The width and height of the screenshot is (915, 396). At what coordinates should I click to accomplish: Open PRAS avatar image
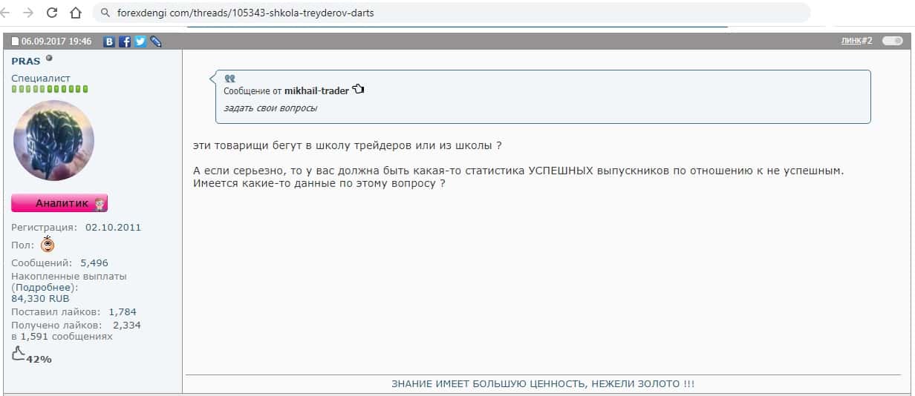tap(53, 140)
